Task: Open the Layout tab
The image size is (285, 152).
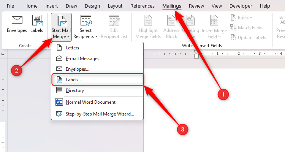Action: 115,6
